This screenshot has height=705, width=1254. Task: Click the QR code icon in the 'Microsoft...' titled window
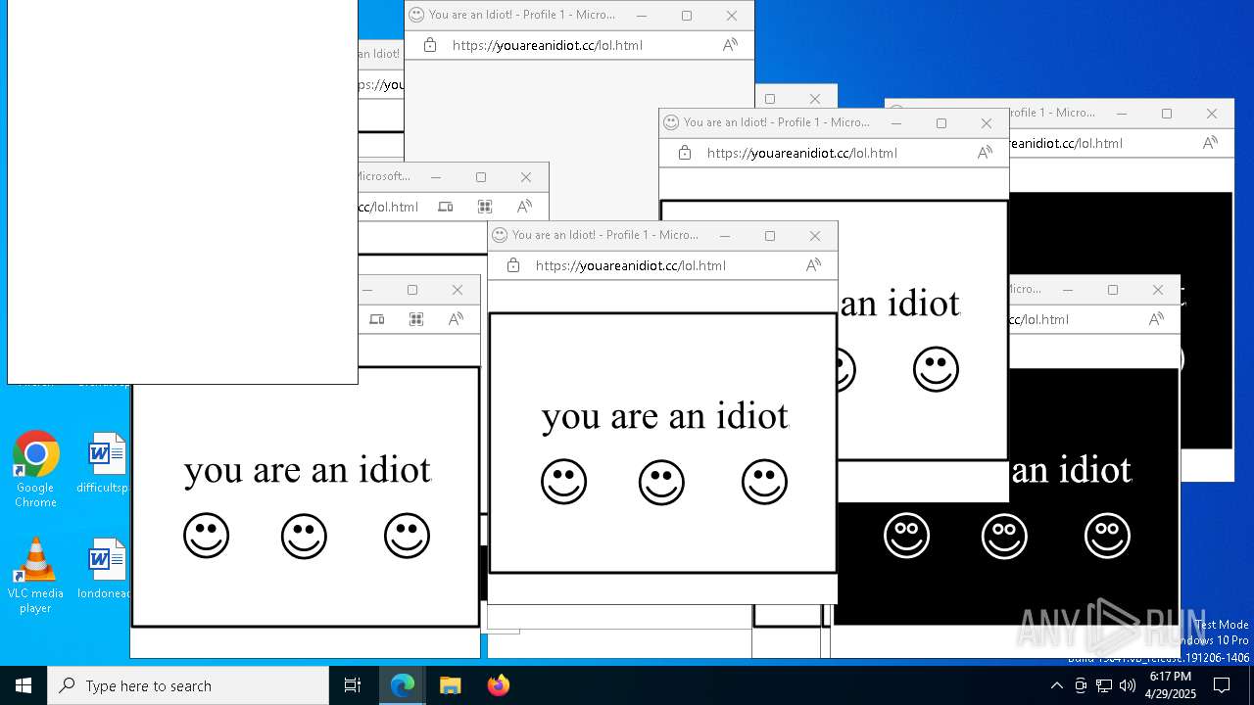[485, 207]
